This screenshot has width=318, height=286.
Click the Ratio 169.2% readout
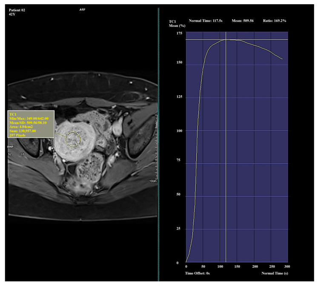click(275, 21)
